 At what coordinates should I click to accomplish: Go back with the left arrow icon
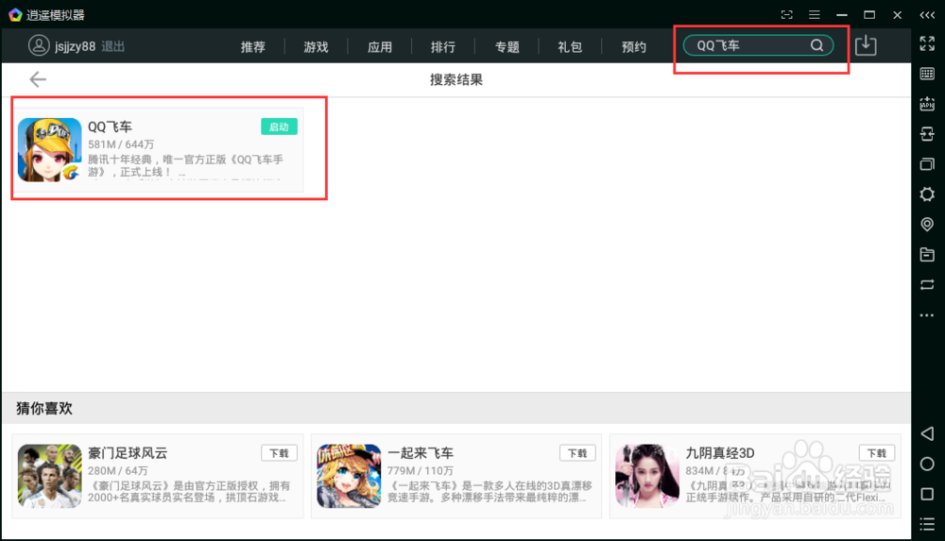[x=38, y=79]
